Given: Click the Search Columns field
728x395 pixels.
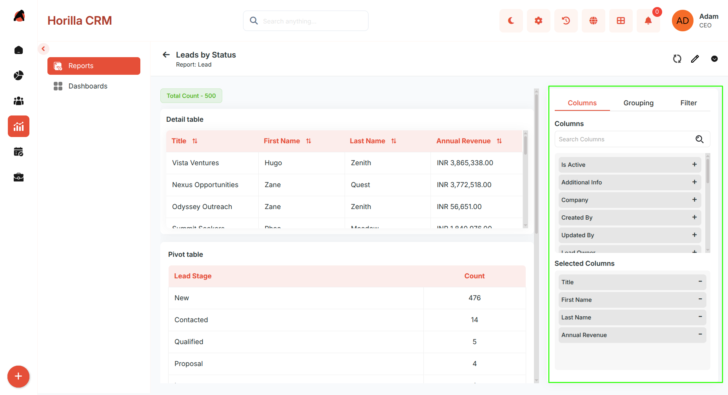Looking at the screenshot, I should pyautogui.click(x=632, y=139).
